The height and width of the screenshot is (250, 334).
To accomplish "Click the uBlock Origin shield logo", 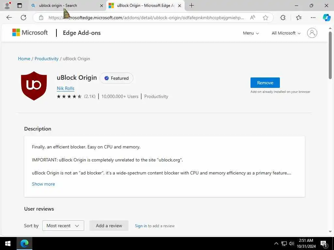I will [x=34, y=86].
